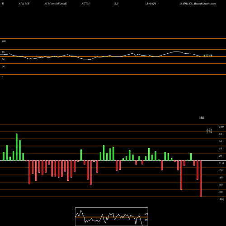Click the RSI left-axis label 30
The image size is (226, 226).
3,66
